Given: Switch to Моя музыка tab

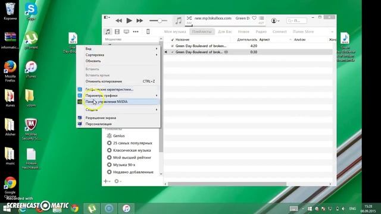Looking at the screenshot, I should [x=175, y=32].
